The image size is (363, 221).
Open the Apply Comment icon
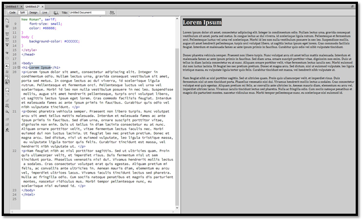[x=7, y=90]
